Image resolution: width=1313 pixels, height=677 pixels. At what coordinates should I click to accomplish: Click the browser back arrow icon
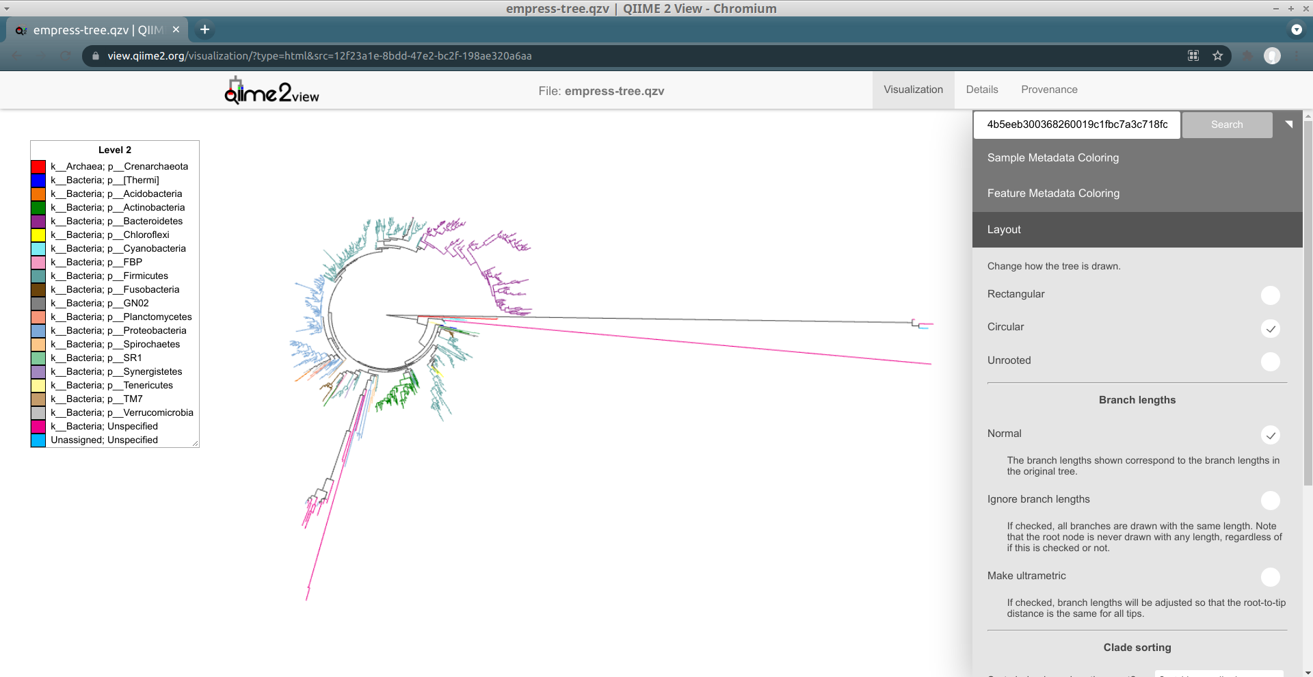tap(17, 55)
